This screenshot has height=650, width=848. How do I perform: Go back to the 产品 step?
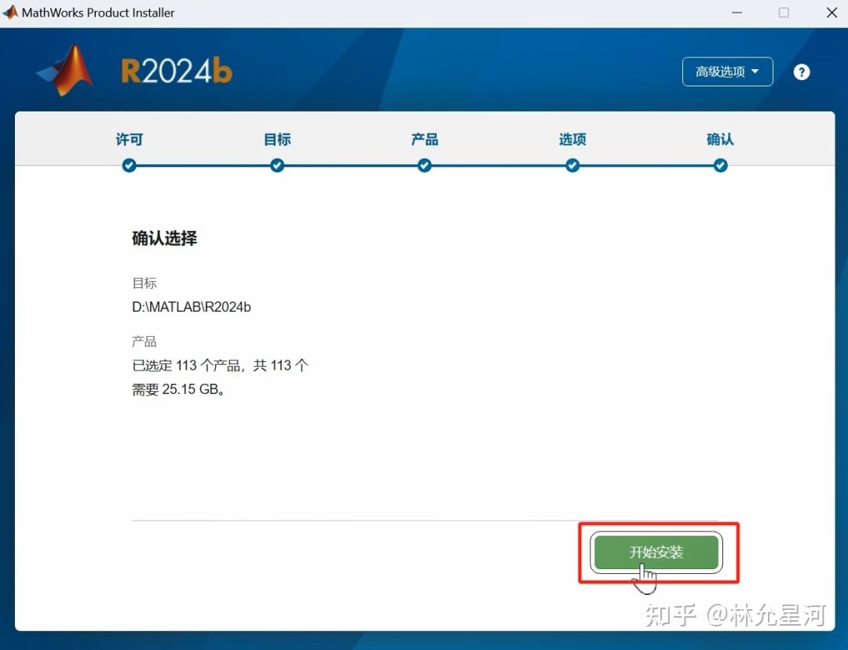(424, 139)
